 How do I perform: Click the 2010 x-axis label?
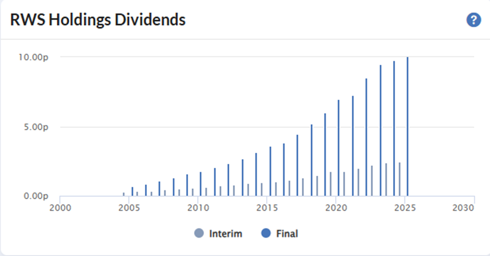point(198,208)
